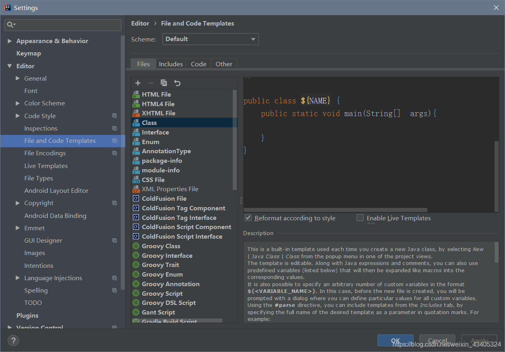This screenshot has width=505, height=352.
Task: Click the OK button
Action: point(395,340)
